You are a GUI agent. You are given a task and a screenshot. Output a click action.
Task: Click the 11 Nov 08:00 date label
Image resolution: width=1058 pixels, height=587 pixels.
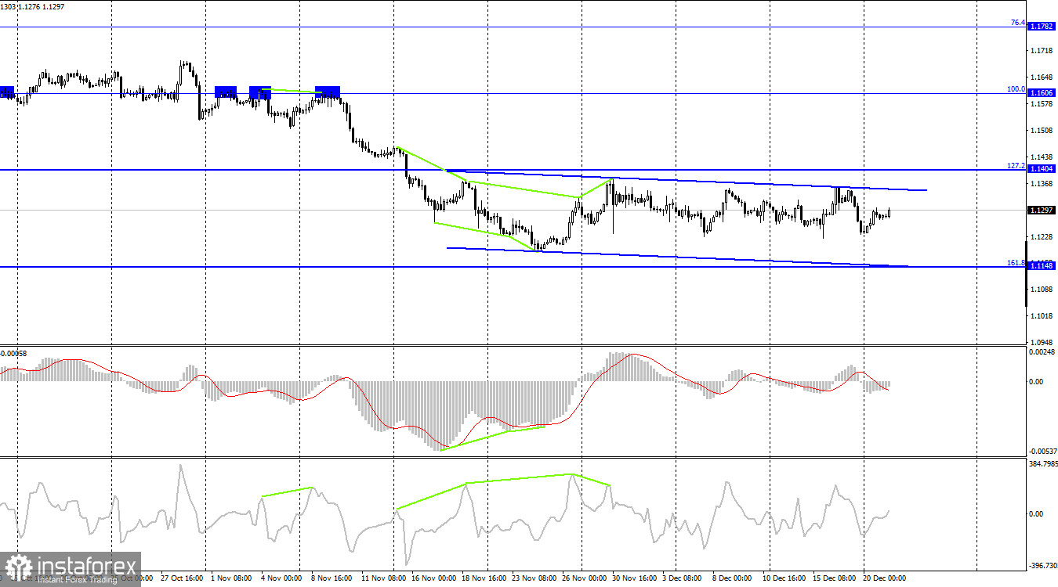tap(383, 578)
